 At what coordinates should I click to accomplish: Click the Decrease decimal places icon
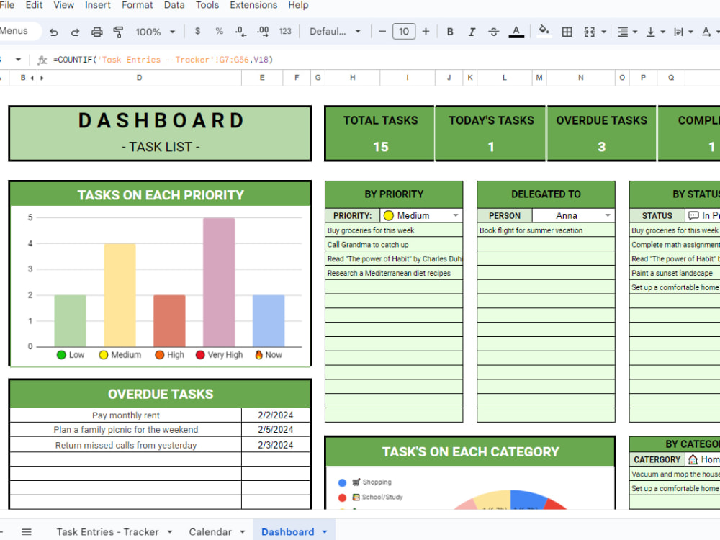[x=238, y=32]
